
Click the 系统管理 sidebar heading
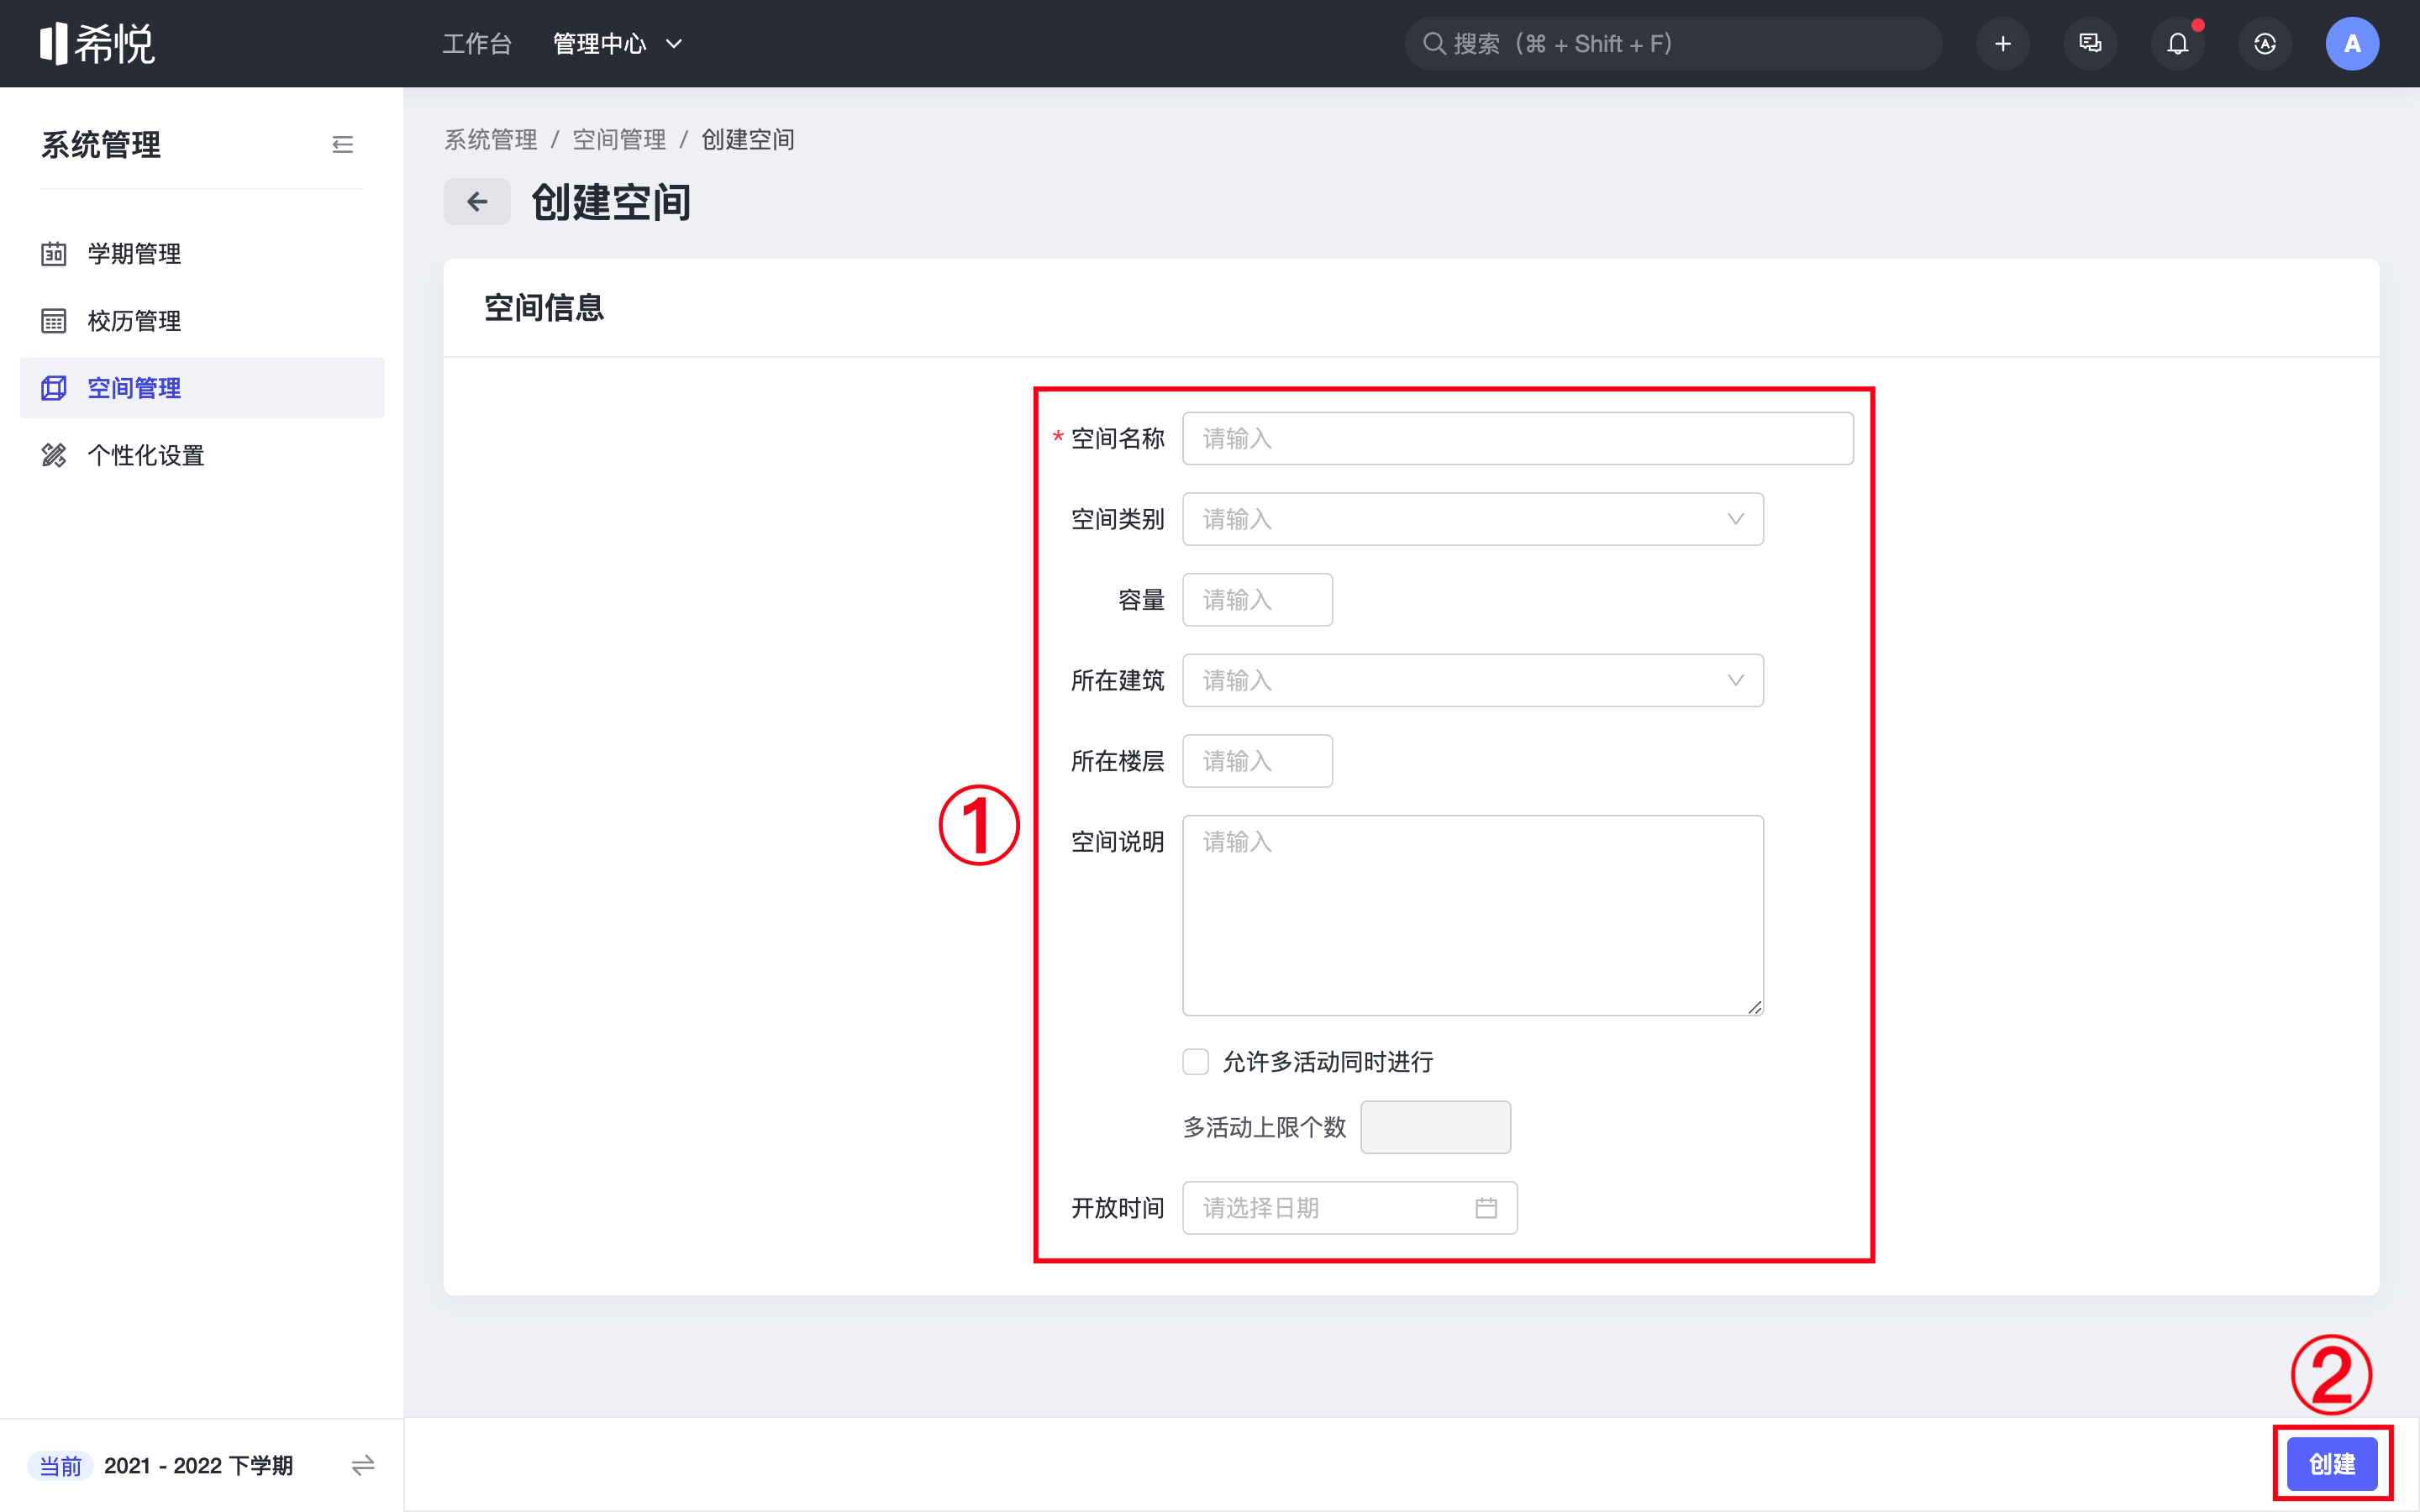[101, 145]
